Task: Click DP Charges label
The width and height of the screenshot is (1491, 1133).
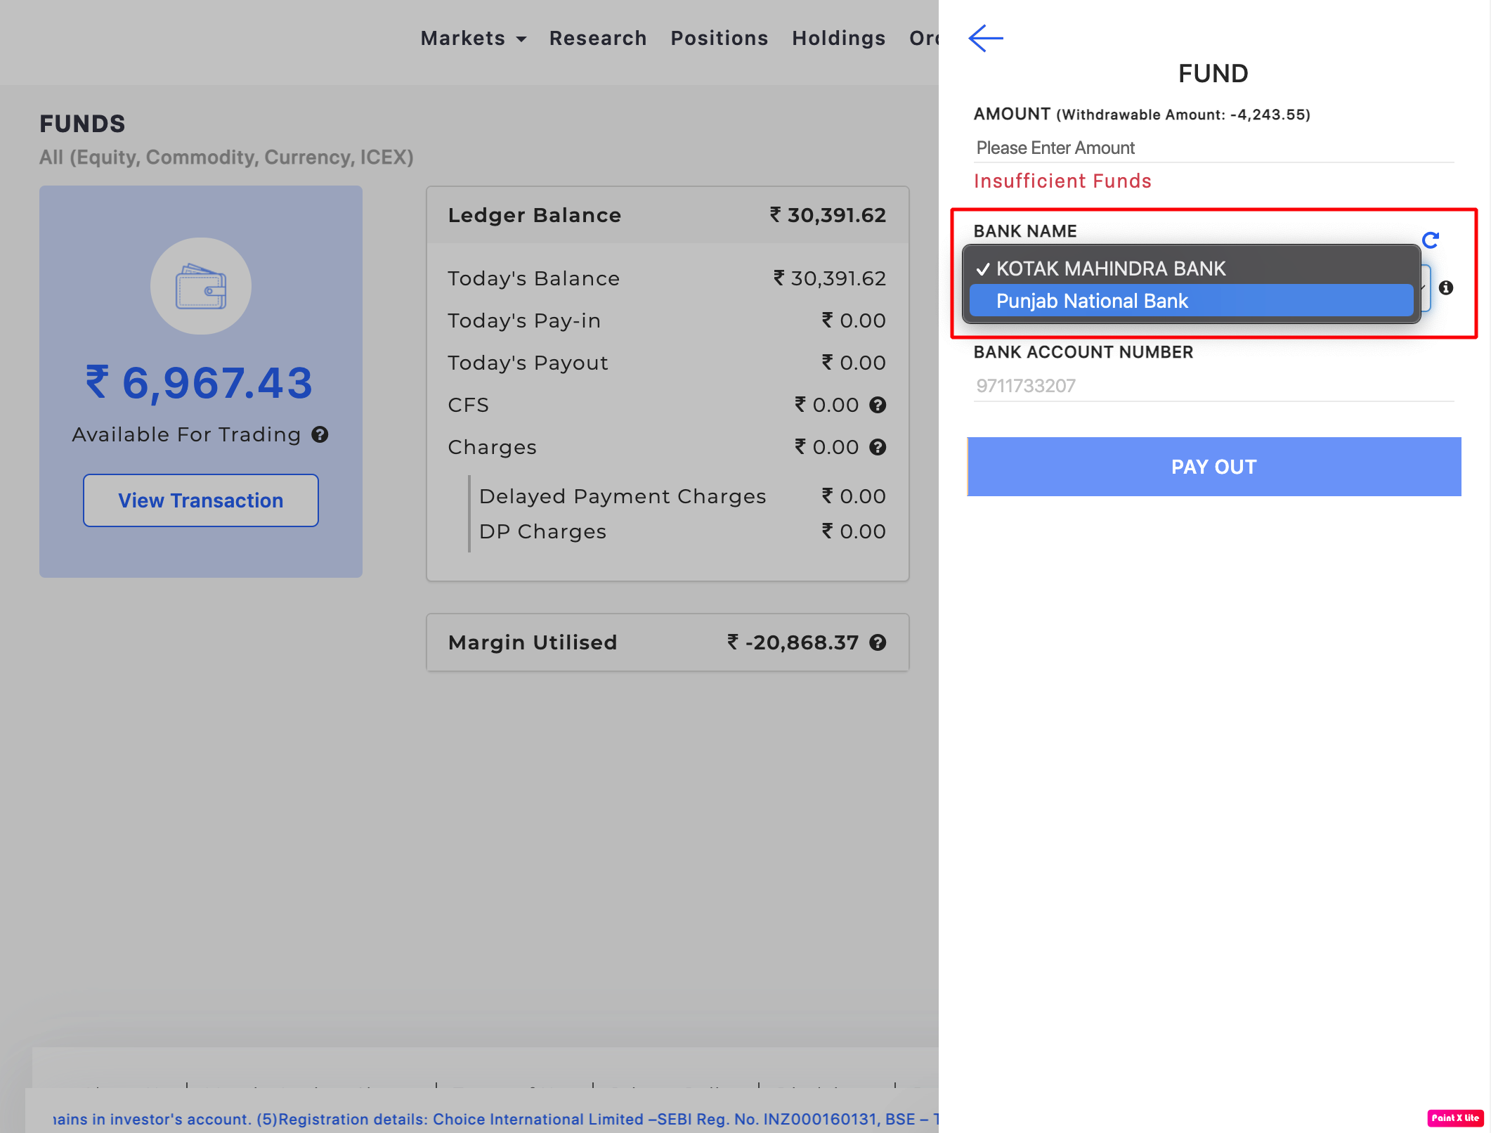Action: pos(542,531)
